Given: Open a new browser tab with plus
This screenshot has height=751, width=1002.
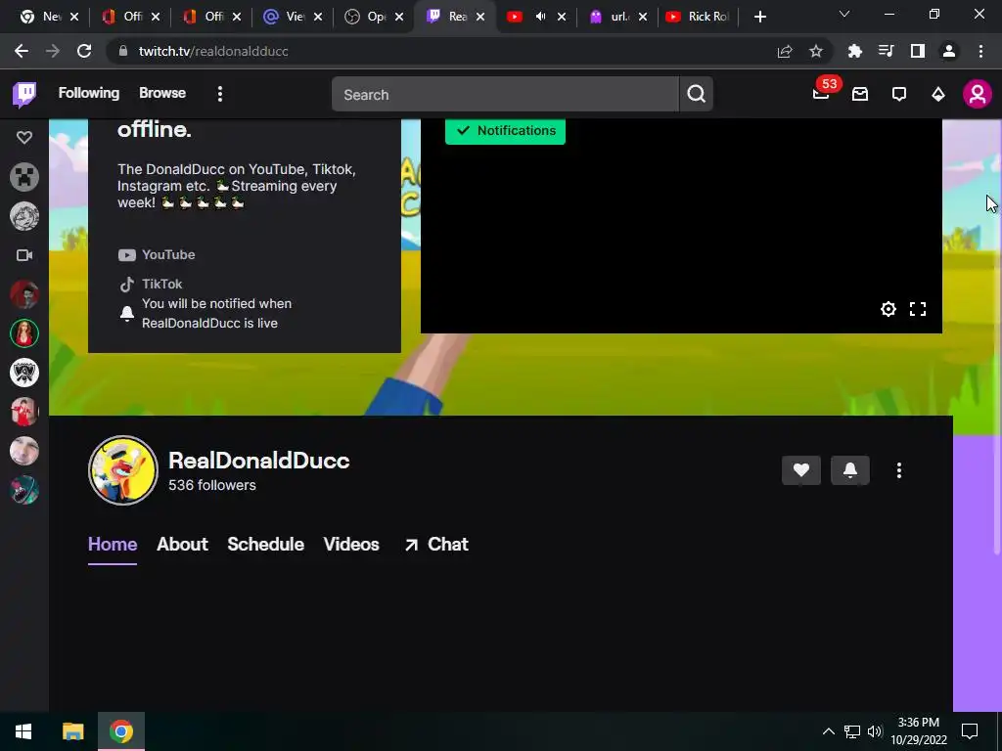Looking at the screenshot, I should pyautogui.click(x=759, y=17).
